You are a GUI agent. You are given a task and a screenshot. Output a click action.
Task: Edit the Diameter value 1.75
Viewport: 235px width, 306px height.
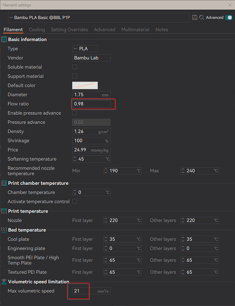click(x=91, y=95)
